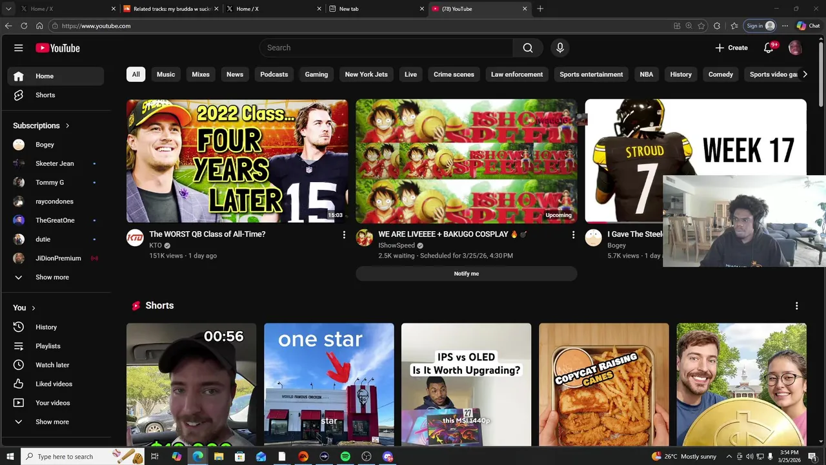Go to Home in the sidebar
Viewport: 826px width, 465px height.
click(55, 76)
